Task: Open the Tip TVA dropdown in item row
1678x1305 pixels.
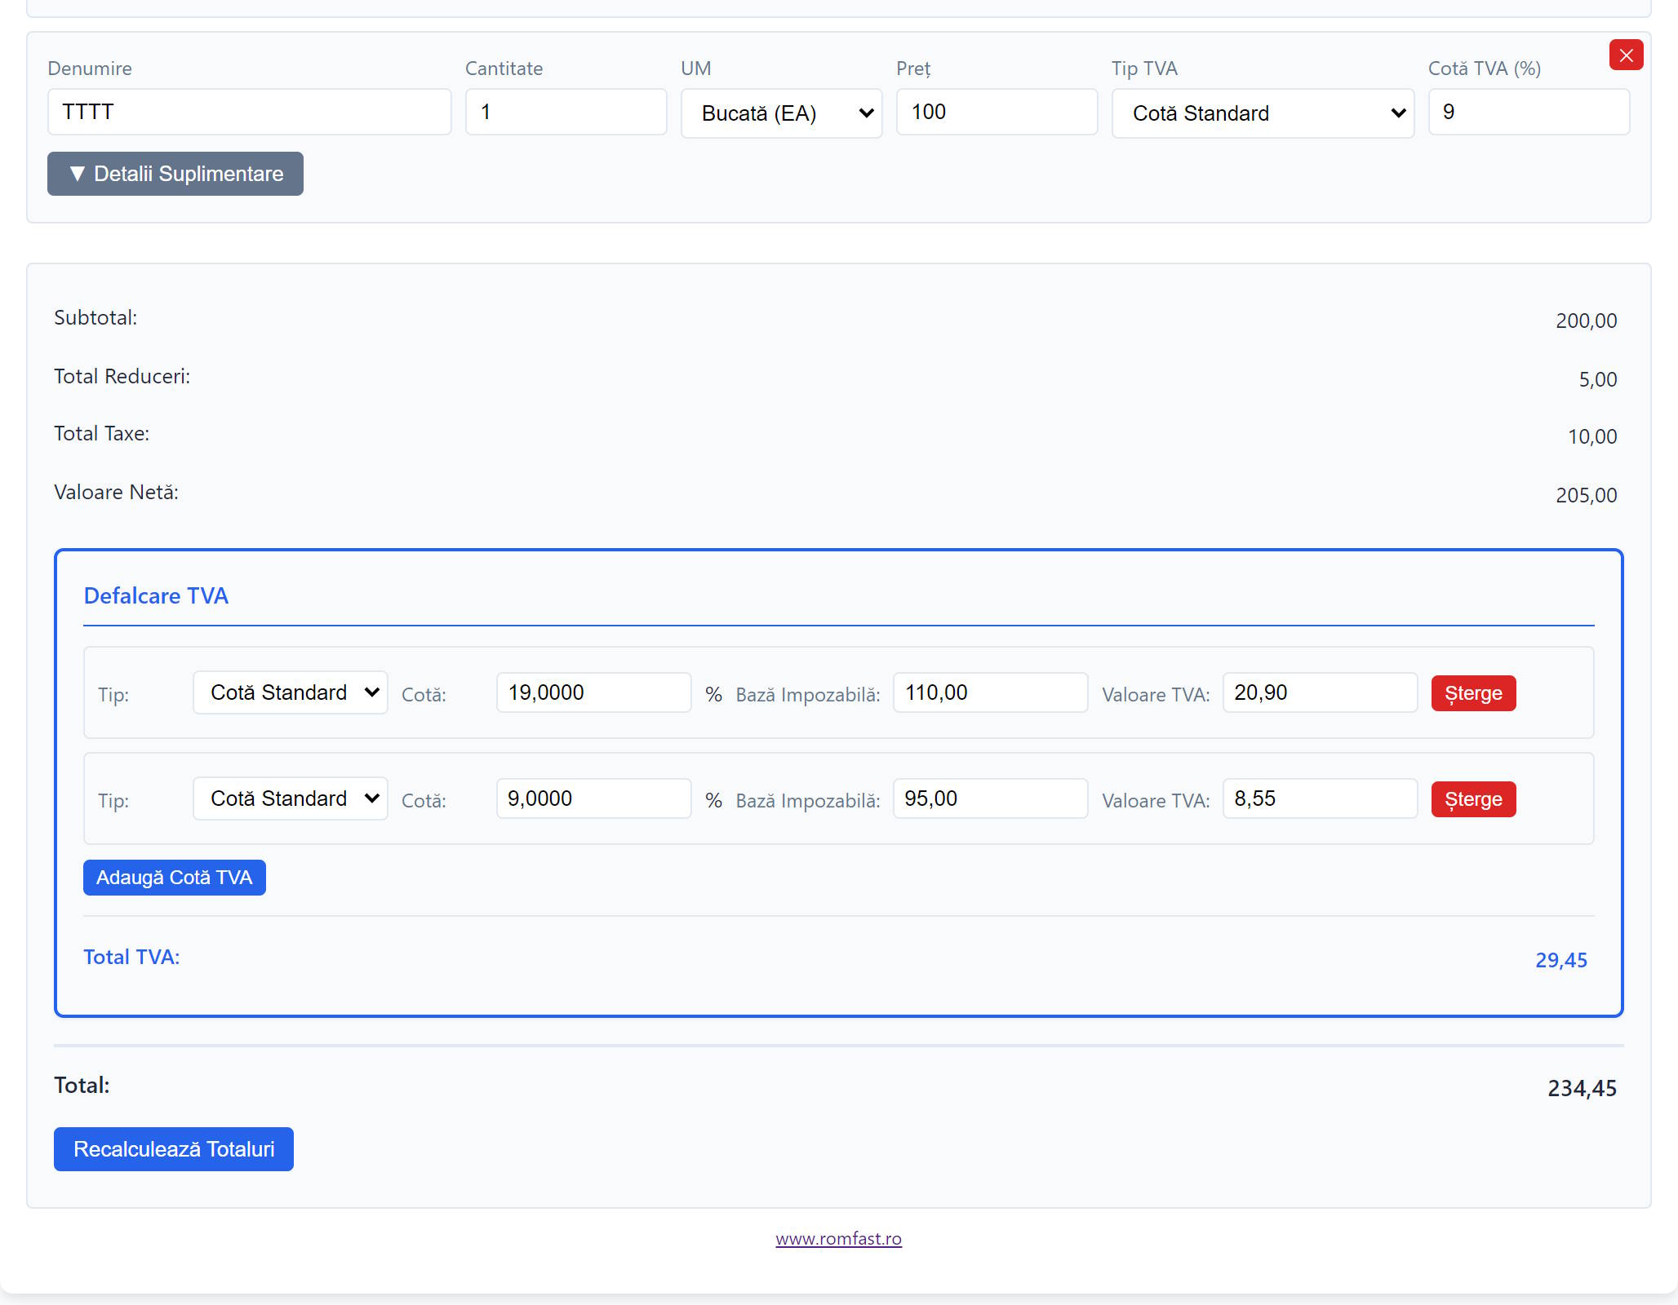Action: [1262, 113]
